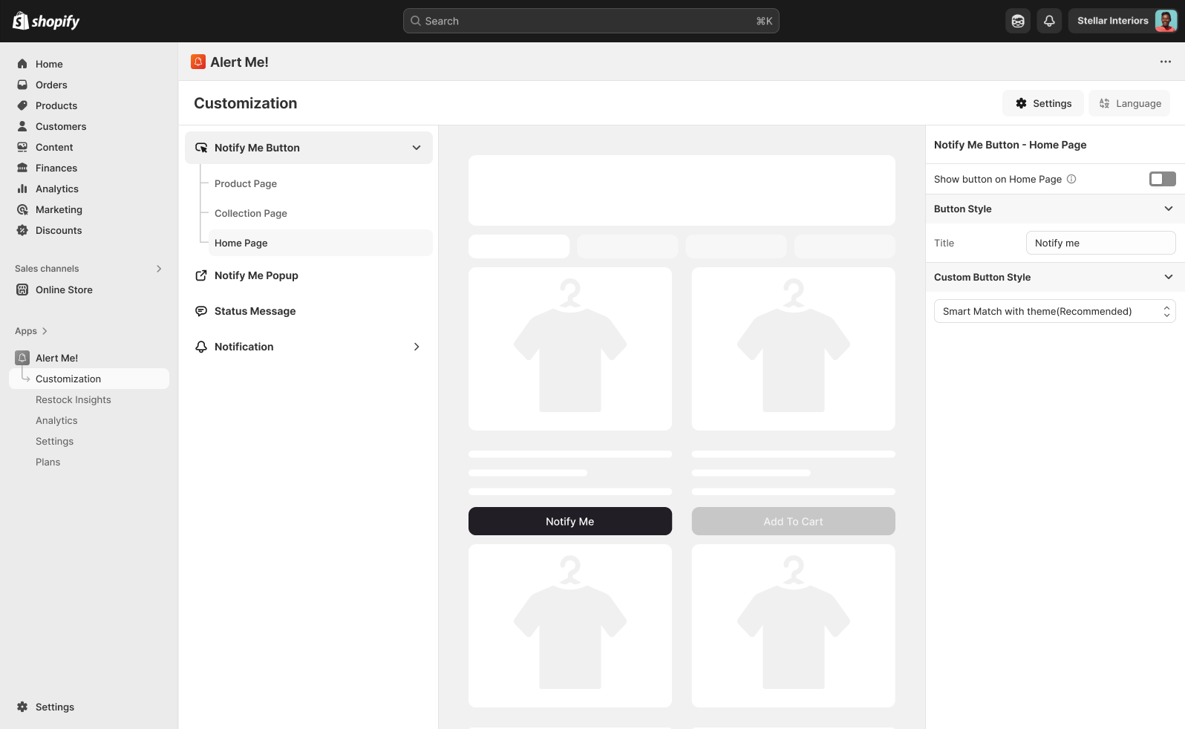The height and width of the screenshot is (729, 1185).
Task: Click the Discounts badge icon
Action: coord(22,230)
